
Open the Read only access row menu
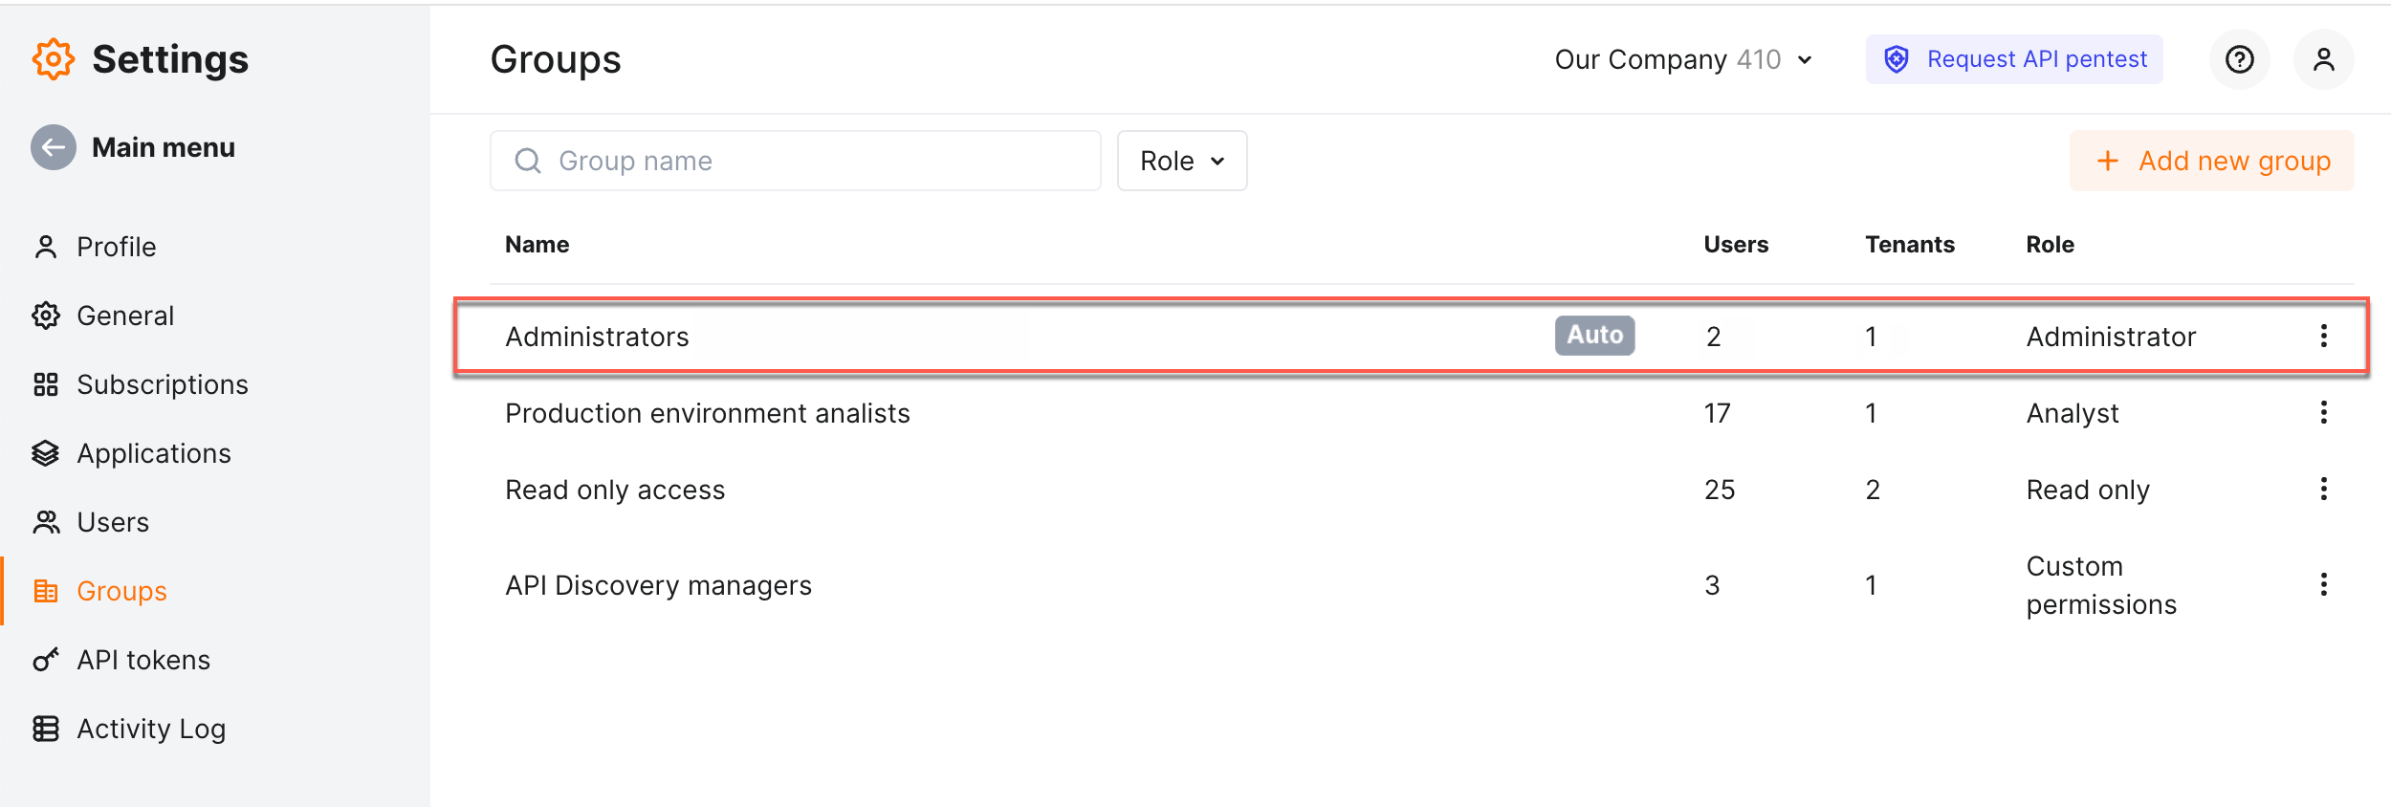click(x=2323, y=489)
